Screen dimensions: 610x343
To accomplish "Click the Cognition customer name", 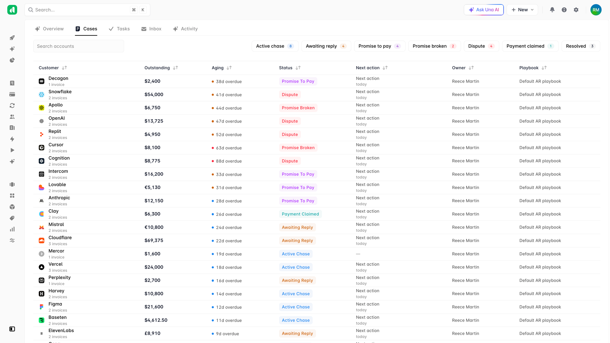I will [59, 158].
